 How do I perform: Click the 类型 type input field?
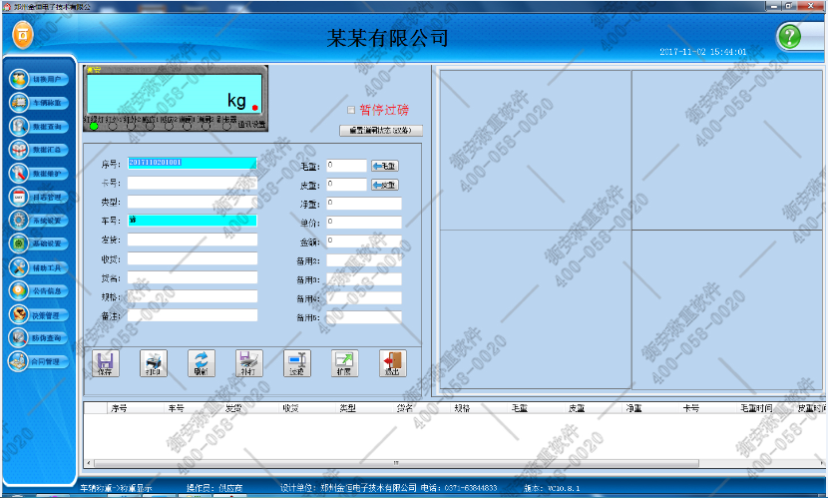pyautogui.click(x=193, y=202)
